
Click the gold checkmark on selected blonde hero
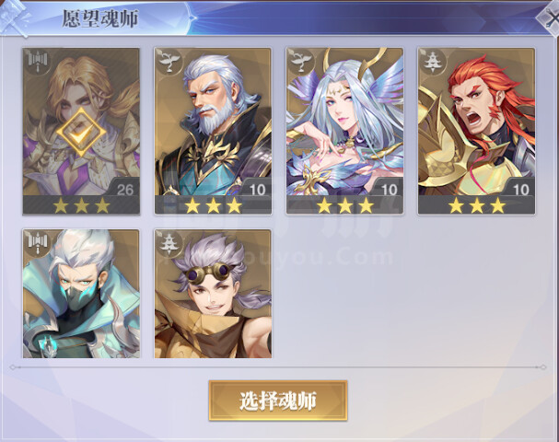(x=81, y=132)
